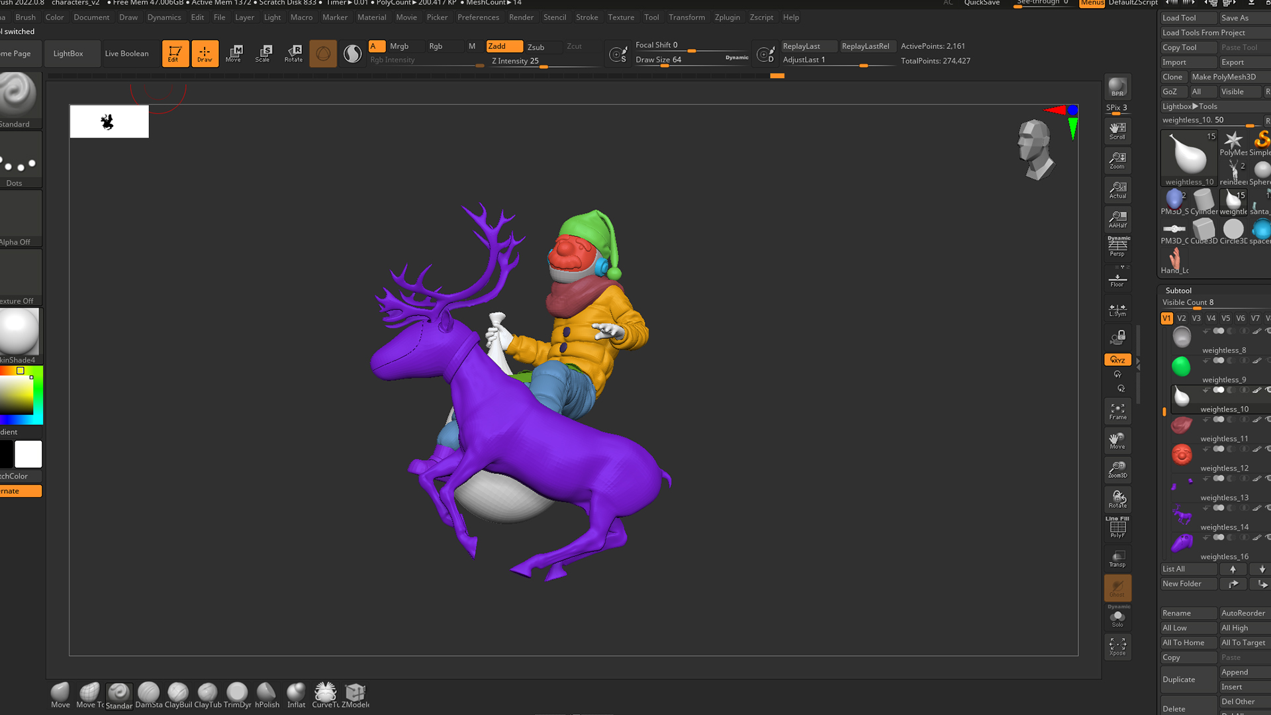Screen dimensions: 1271x715
Task: Activate the Persp perspective button
Action: (x=1117, y=246)
